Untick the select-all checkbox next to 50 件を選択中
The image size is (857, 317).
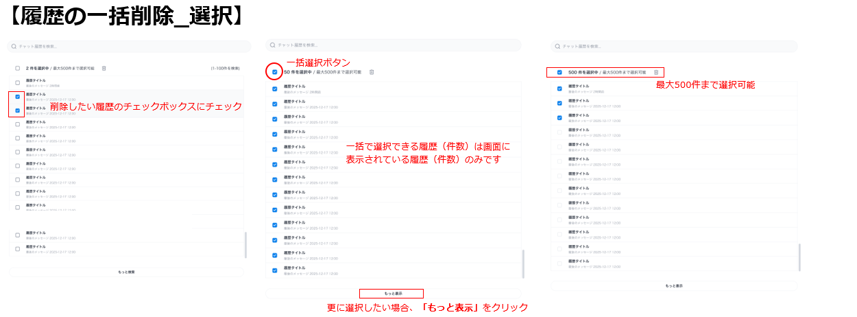tap(275, 72)
